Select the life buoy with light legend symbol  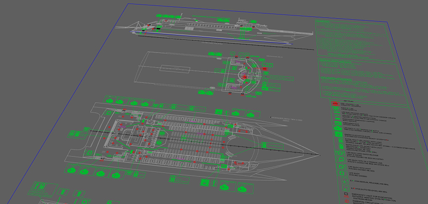click(x=341, y=167)
